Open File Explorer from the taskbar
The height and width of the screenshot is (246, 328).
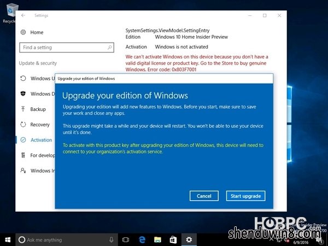(157, 240)
